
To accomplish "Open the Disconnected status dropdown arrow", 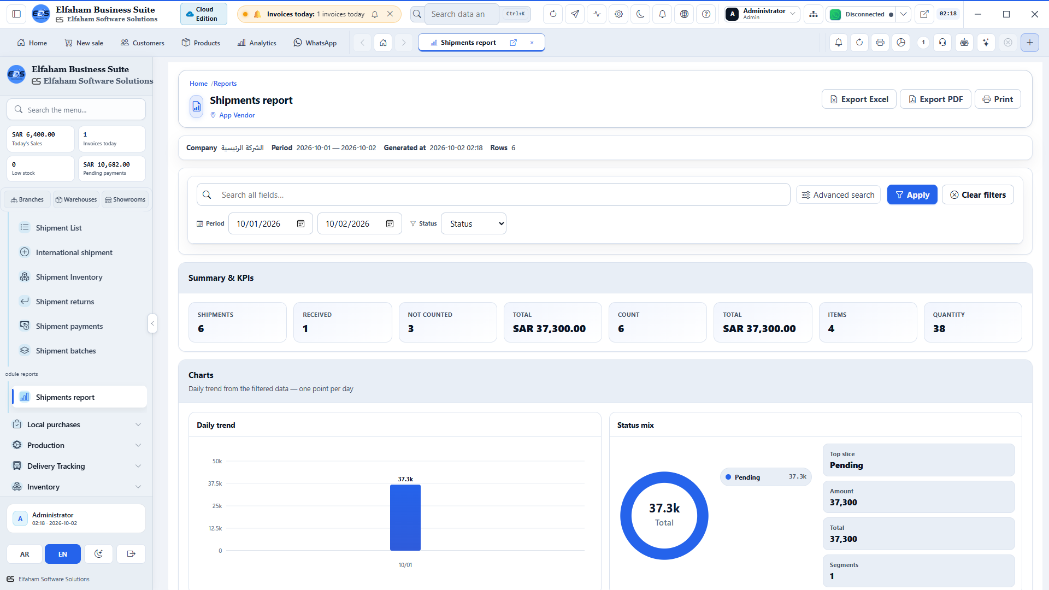I will (903, 14).
